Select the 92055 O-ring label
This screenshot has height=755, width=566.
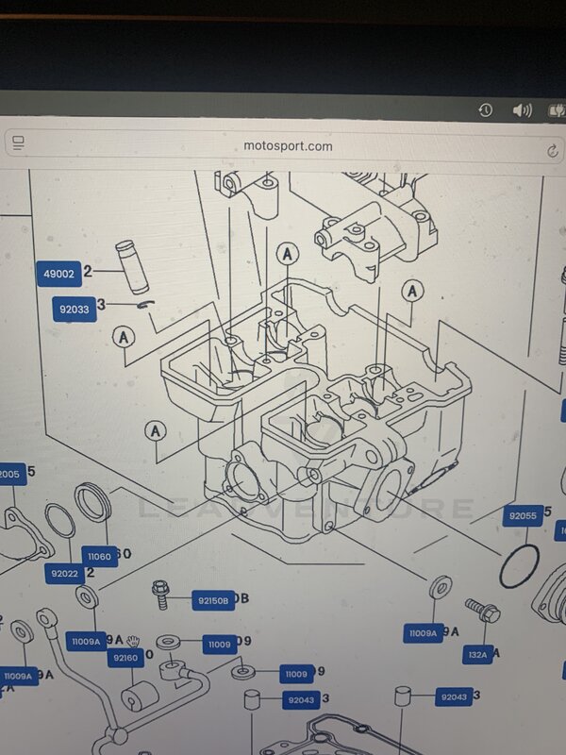524,515
